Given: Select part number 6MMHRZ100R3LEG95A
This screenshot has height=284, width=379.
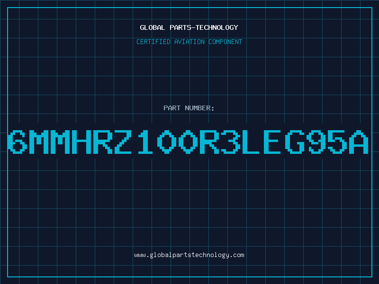Looking at the screenshot, I should (x=188, y=142).
